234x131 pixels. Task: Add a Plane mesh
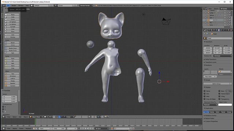[12, 15]
